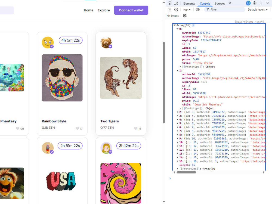Open the teddy bear author avatar
This screenshot has width=272, height=204.
[106, 42]
